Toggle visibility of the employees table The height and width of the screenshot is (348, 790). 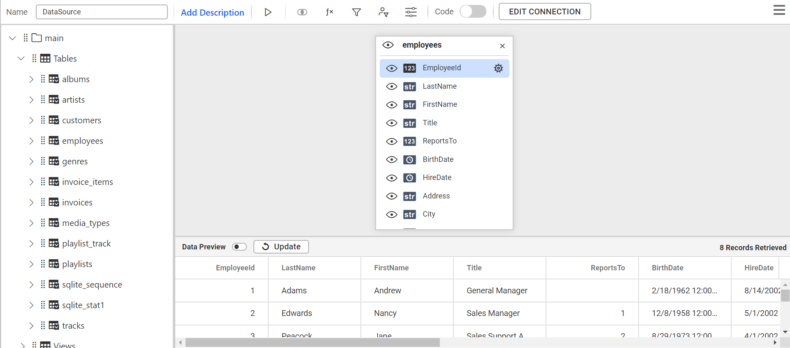coord(388,45)
